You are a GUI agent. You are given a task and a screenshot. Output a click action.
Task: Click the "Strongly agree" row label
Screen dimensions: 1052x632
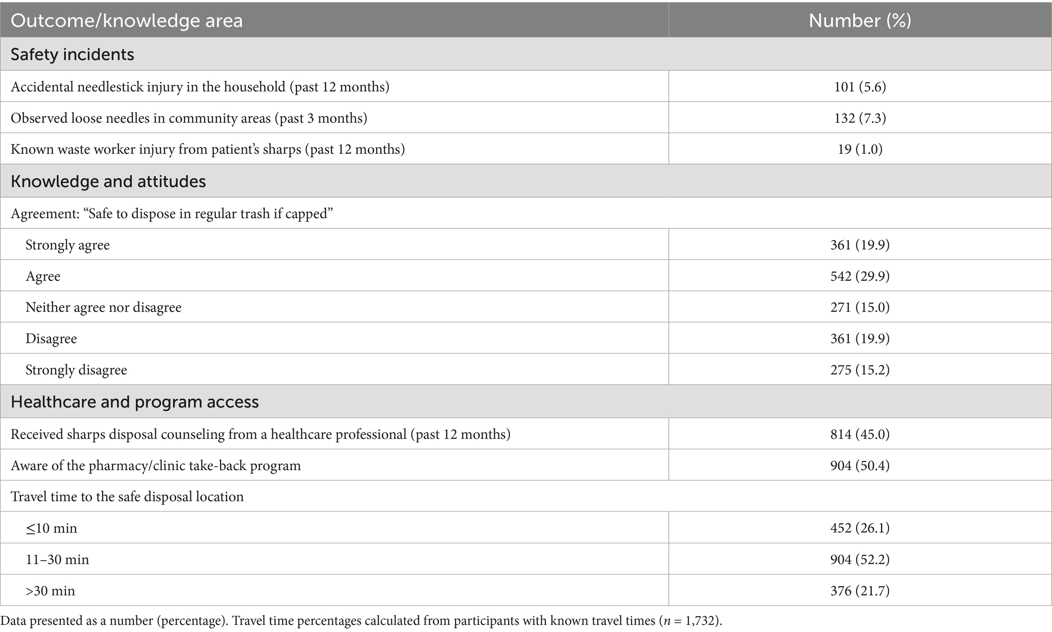coord(68,245)
